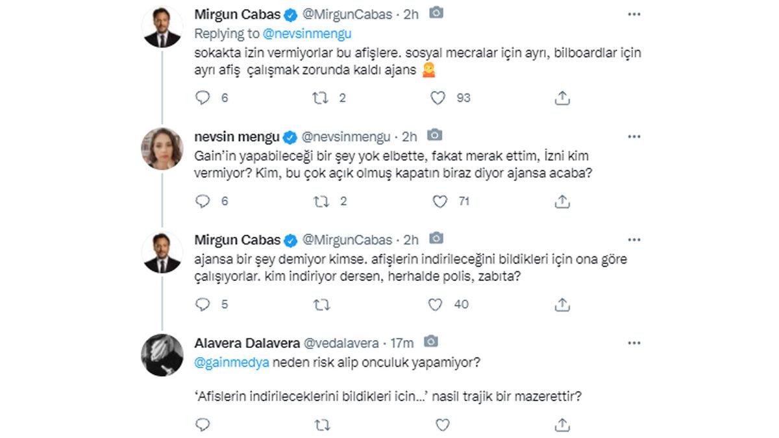Like Mirgun Cabas's first tweet
Screen dimensions: 779x438
point(440,98)
